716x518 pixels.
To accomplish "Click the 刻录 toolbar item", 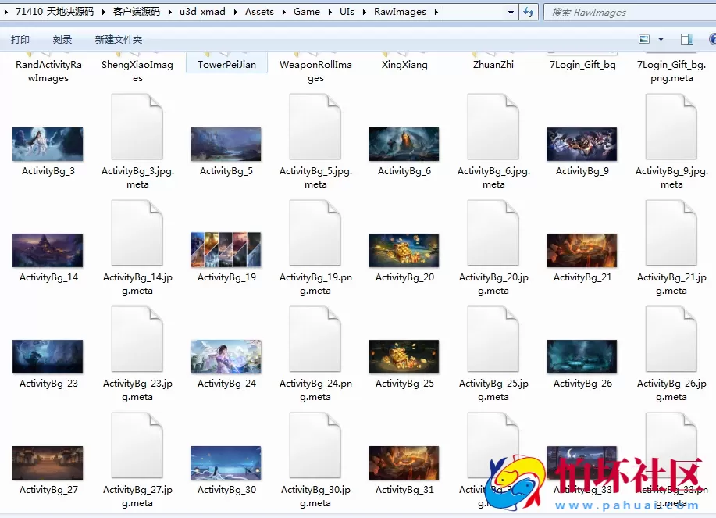I will pyautogui.click(x=62, y=40).
